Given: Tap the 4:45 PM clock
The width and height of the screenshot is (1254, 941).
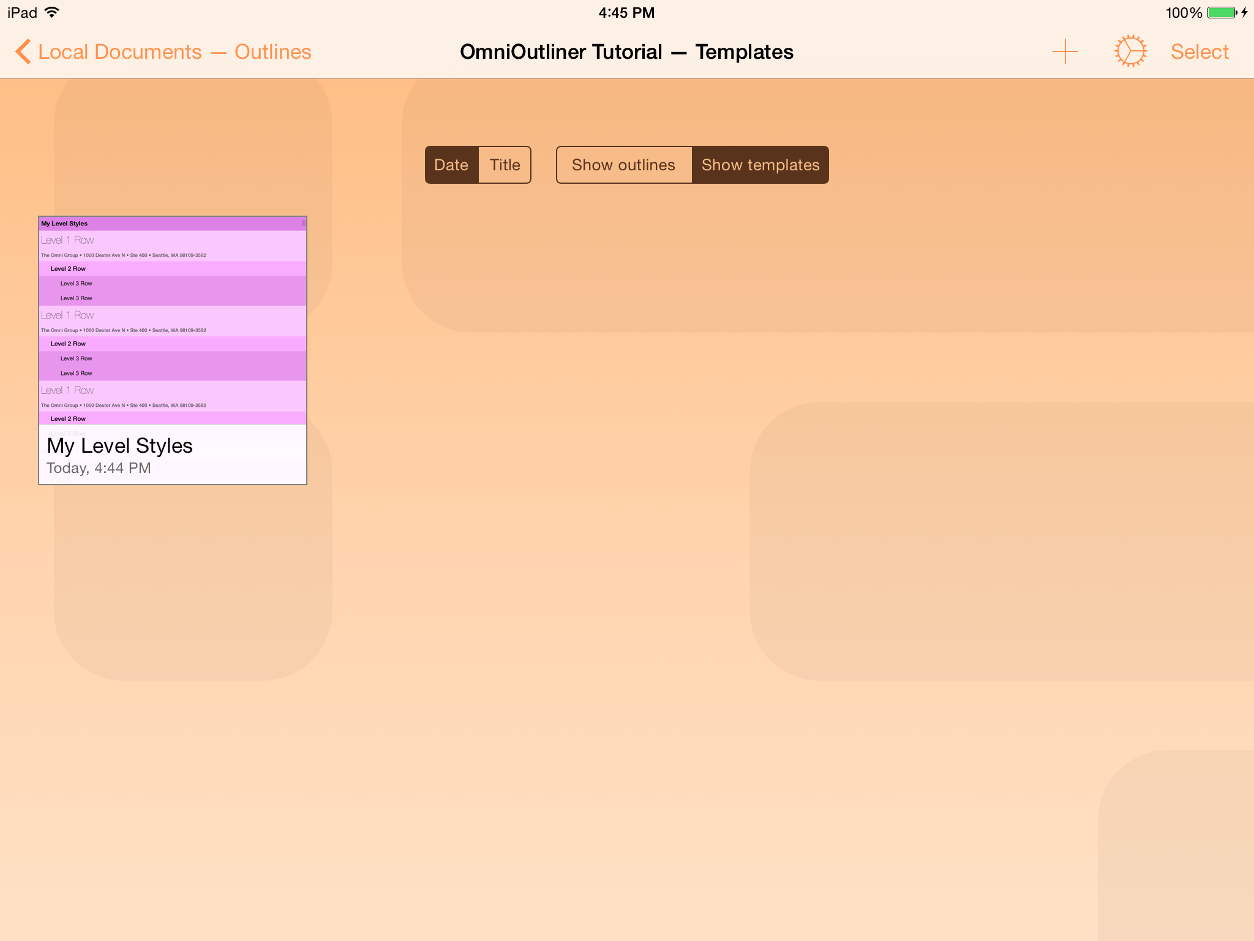Looking at the screenshot, I should 626,13.
